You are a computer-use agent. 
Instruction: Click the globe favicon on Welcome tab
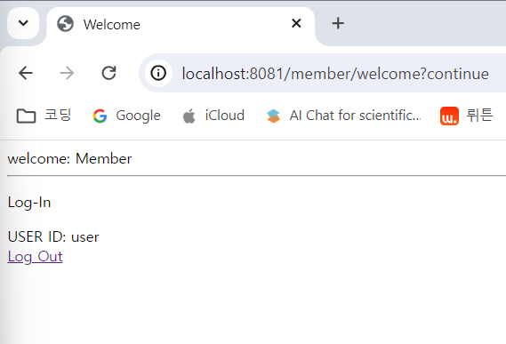pyautogui.click(x=65, y=24)
